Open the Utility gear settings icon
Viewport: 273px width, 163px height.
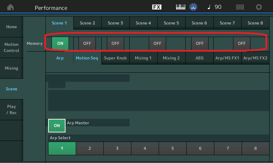pos(259,7)
